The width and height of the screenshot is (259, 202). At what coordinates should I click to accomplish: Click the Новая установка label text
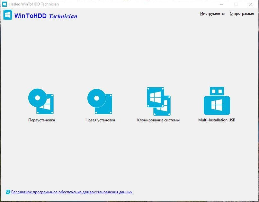[100, 120]
